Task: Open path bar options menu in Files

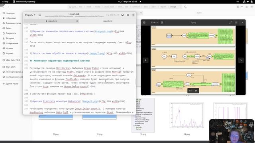Action: 180,7
